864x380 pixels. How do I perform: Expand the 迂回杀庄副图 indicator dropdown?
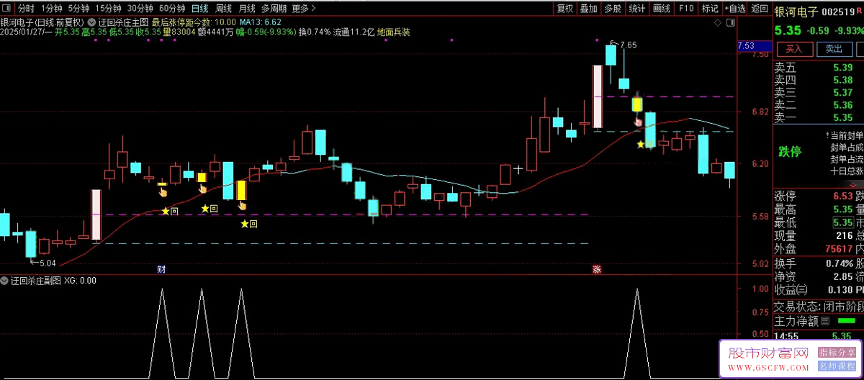click(5, 281)
